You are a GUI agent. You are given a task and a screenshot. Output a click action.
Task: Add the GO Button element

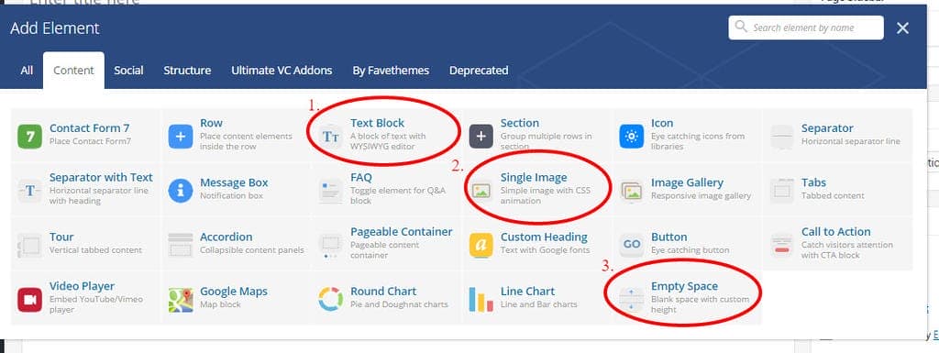(x=631, y=245)
